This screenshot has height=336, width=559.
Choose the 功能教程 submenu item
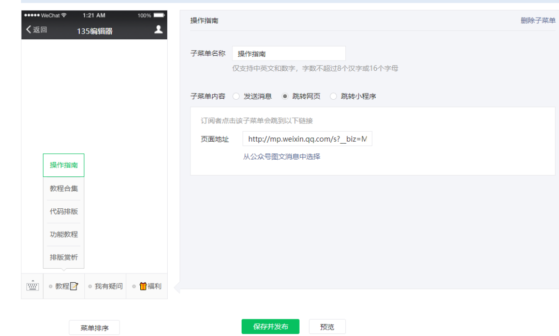pyautogui.click(x=64, y=234)
